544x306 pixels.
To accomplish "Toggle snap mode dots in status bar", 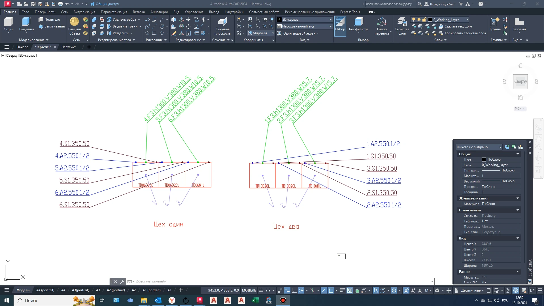I will click(x=268, y=290).
